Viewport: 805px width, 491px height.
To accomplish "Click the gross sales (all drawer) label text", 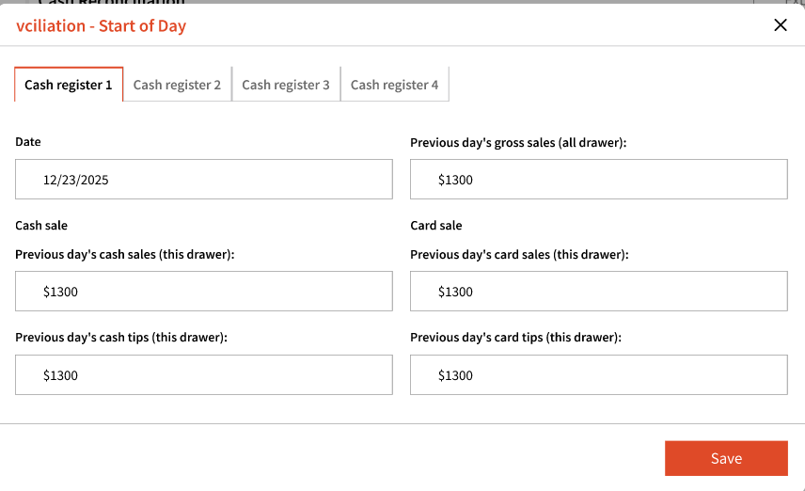I will (x=518, y=143).
